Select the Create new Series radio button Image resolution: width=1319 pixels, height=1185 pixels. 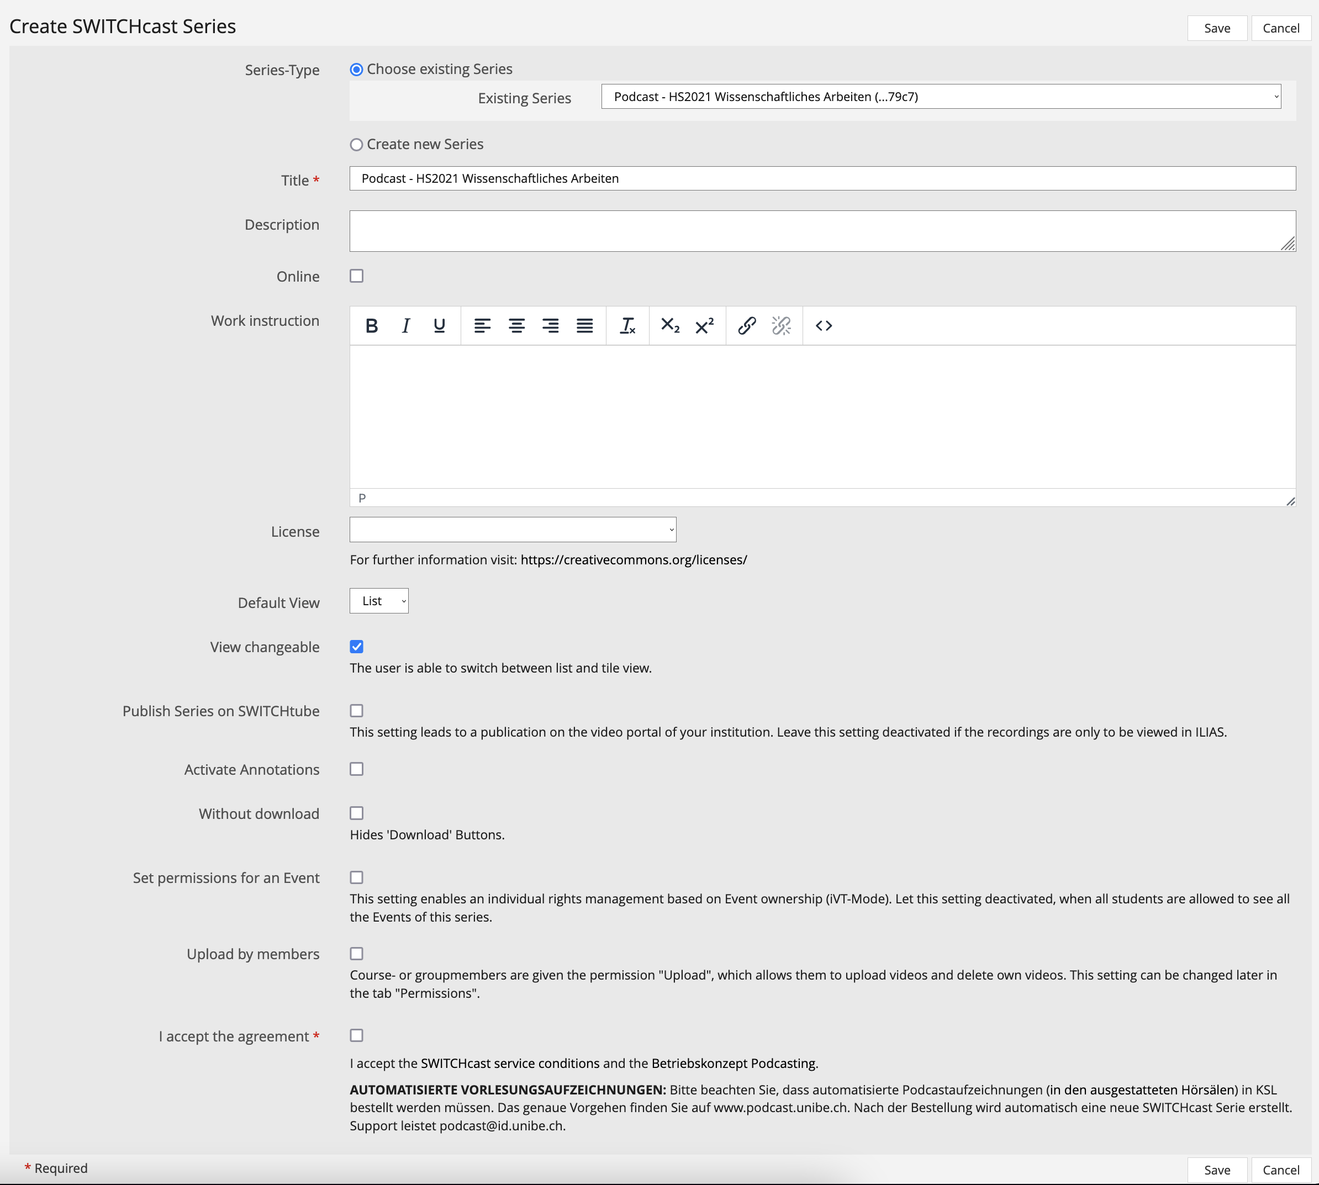click(x=356, y=145)
